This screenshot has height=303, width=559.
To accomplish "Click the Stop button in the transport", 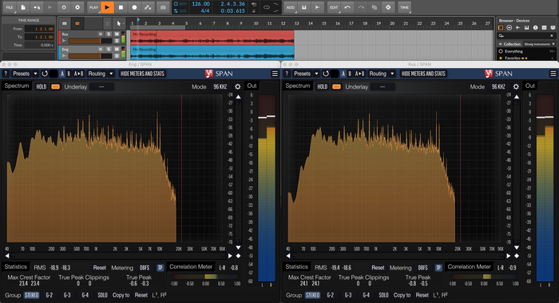I will pyautogui.click(x=121, y=7).
